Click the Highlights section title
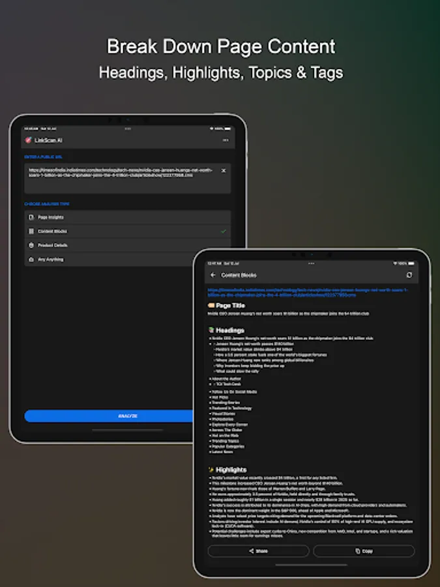The image size is (440, 587). pos(231,470)
